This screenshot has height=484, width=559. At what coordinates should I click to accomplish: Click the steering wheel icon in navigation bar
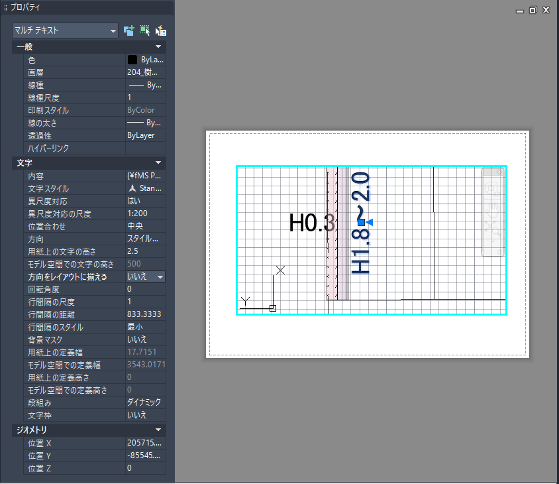(x=491, y=190)
